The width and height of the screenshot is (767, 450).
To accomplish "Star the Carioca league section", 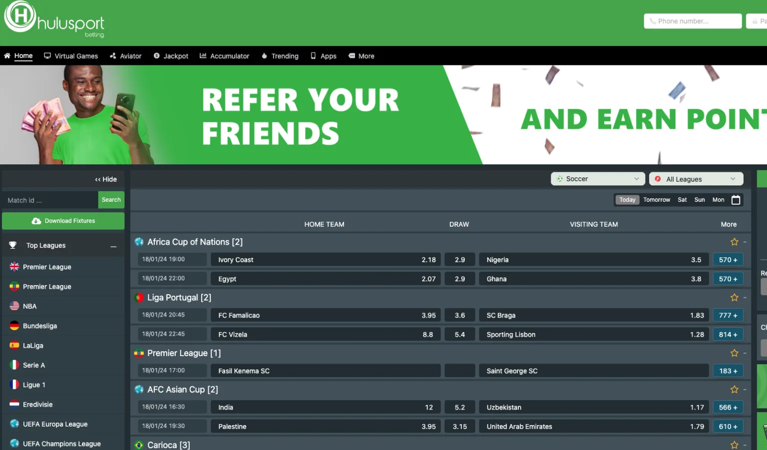I will pos(734,445).
